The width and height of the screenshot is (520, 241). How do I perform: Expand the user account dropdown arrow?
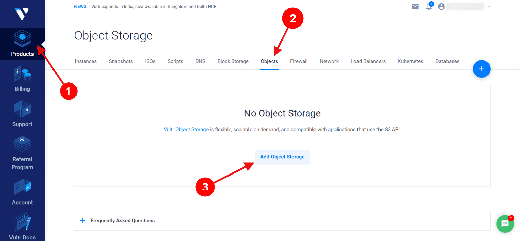(489, 7)
